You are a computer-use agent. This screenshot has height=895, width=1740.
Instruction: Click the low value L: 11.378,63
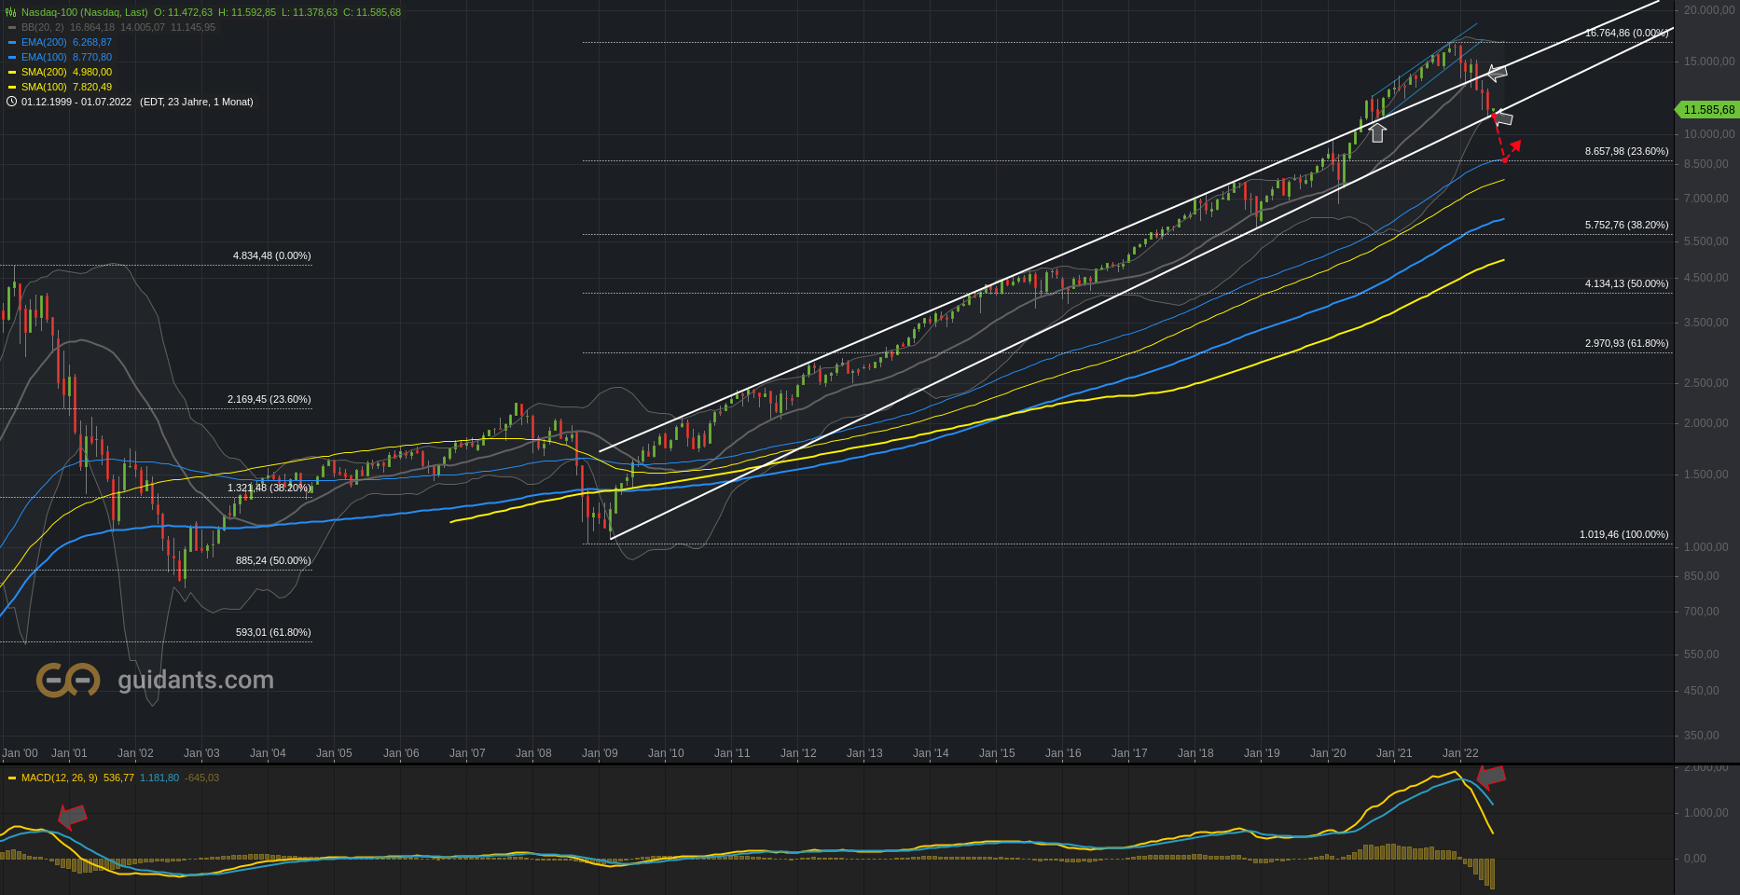point(310,12)
